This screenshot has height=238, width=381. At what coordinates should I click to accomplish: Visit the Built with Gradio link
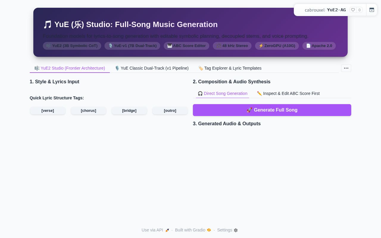tap(193, 230)
